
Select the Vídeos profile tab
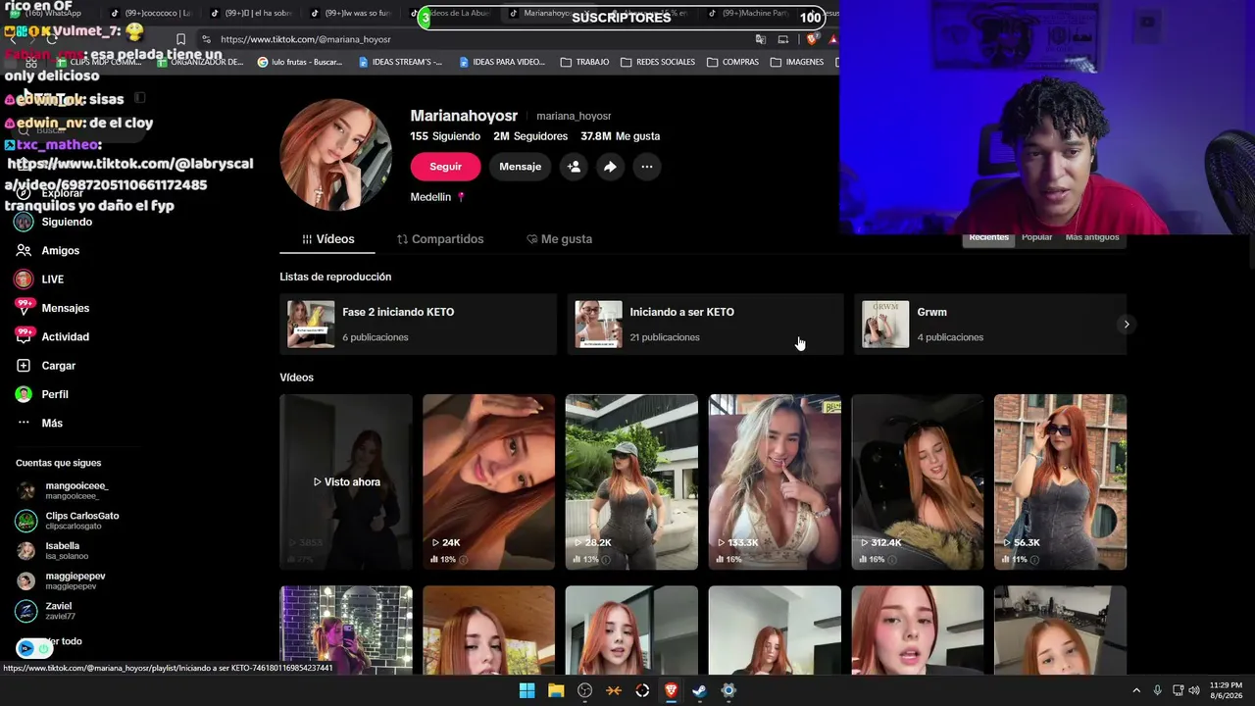(x=327, y=239)
